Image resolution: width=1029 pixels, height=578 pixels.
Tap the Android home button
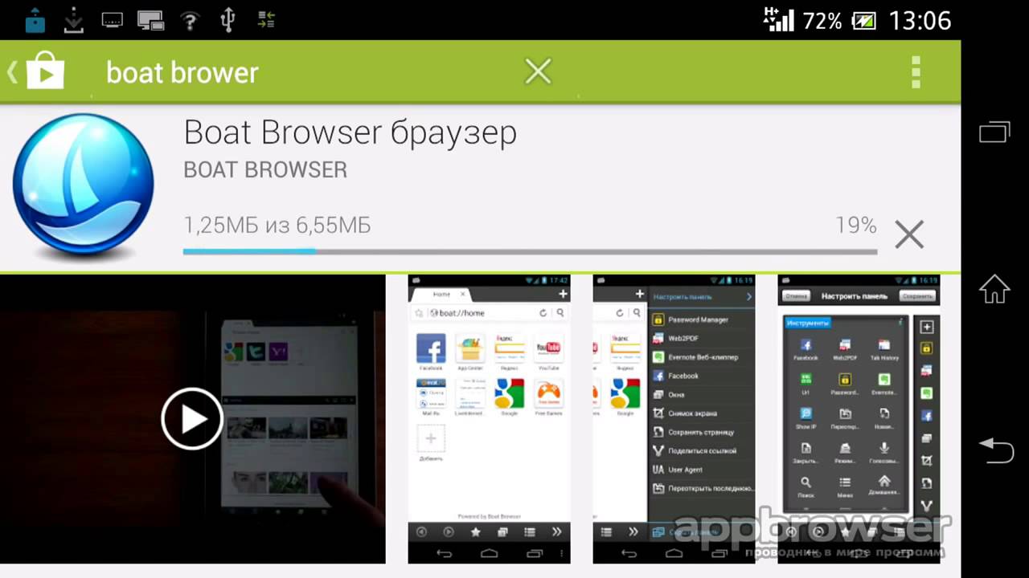pyautogui.click(x=994, y=289)
